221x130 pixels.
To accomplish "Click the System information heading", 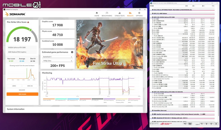I will pyautogui.click(x=16, y=109).
